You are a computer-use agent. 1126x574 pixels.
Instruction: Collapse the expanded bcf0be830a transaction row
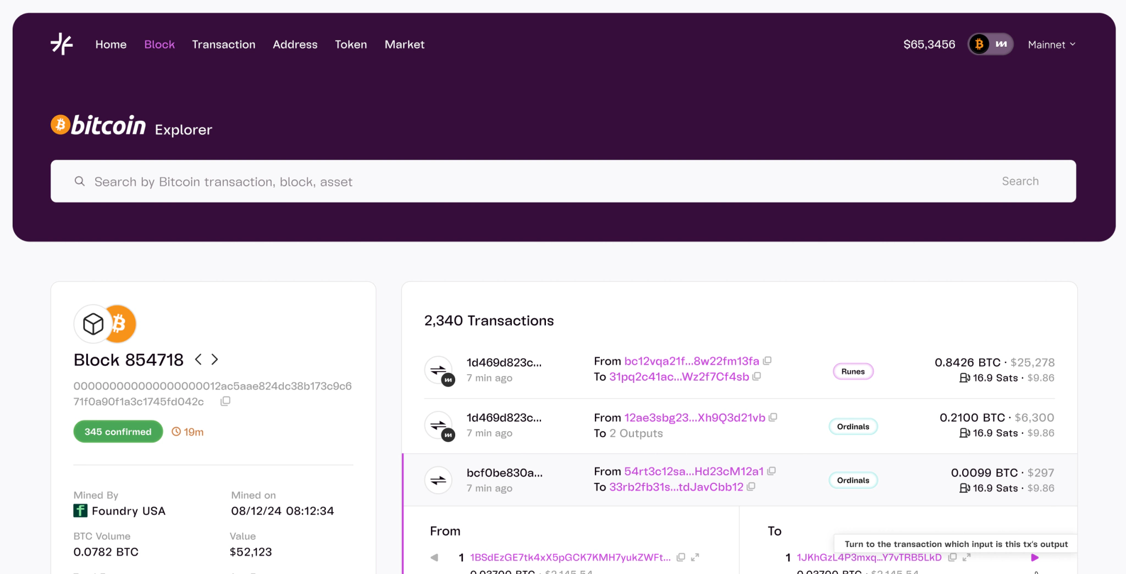(x=740, y=480)
